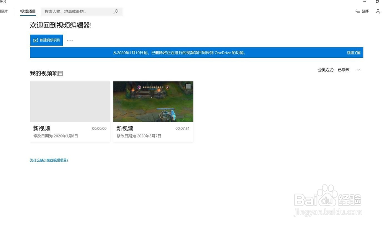
Task: Open the 详细了解 link in the OneDrive banner
Action: click(x=354, y=52)
